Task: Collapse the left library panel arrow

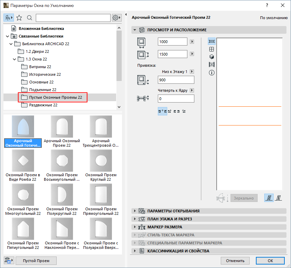Action: [x=126, y=15]
